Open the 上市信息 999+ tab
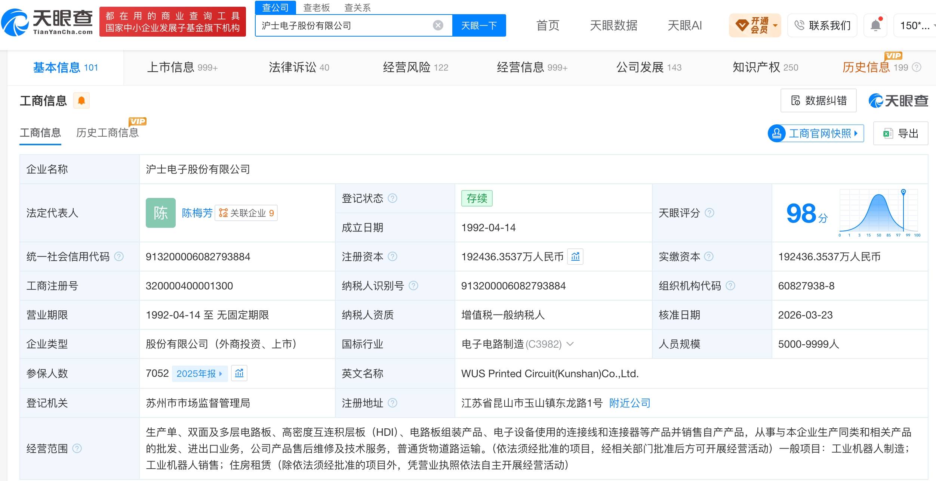936x481 pixels. (182, 68)
